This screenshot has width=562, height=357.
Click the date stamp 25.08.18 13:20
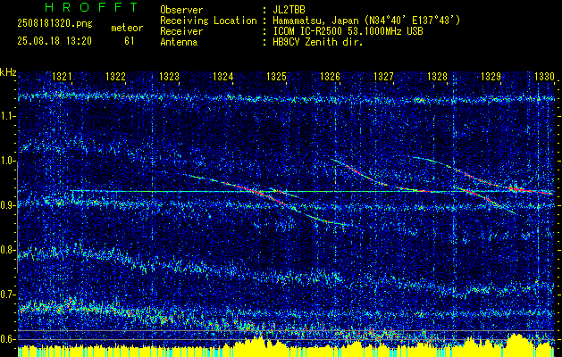coord(55,41)
